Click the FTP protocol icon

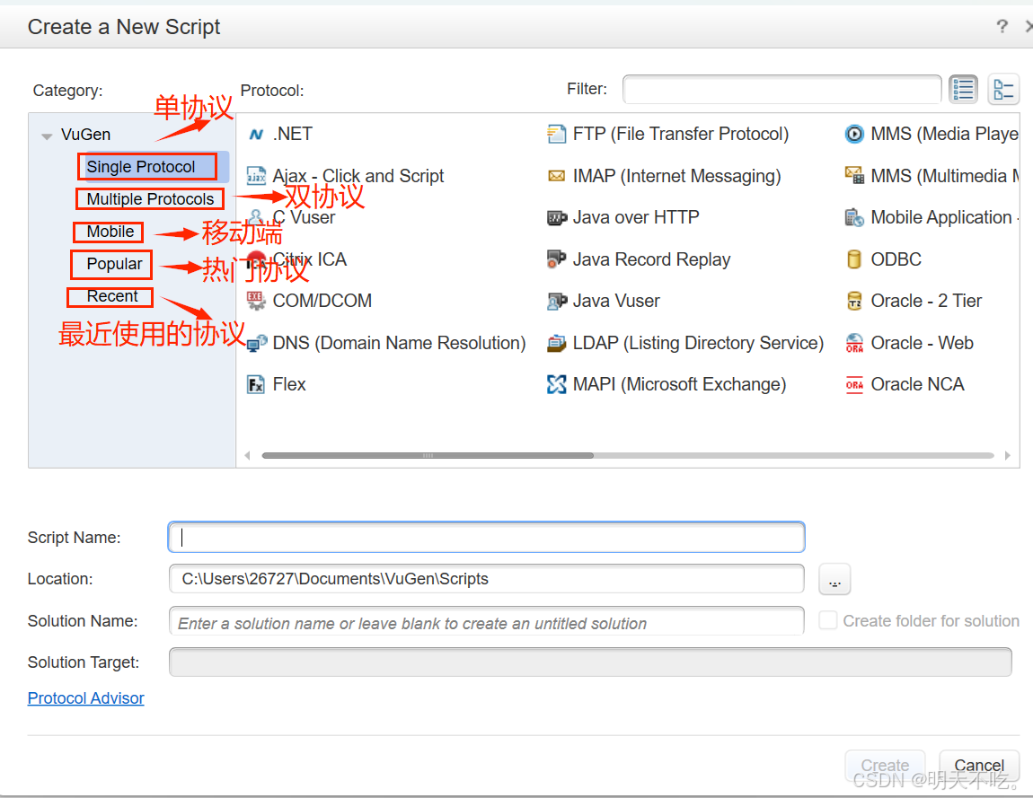[557, 135]
